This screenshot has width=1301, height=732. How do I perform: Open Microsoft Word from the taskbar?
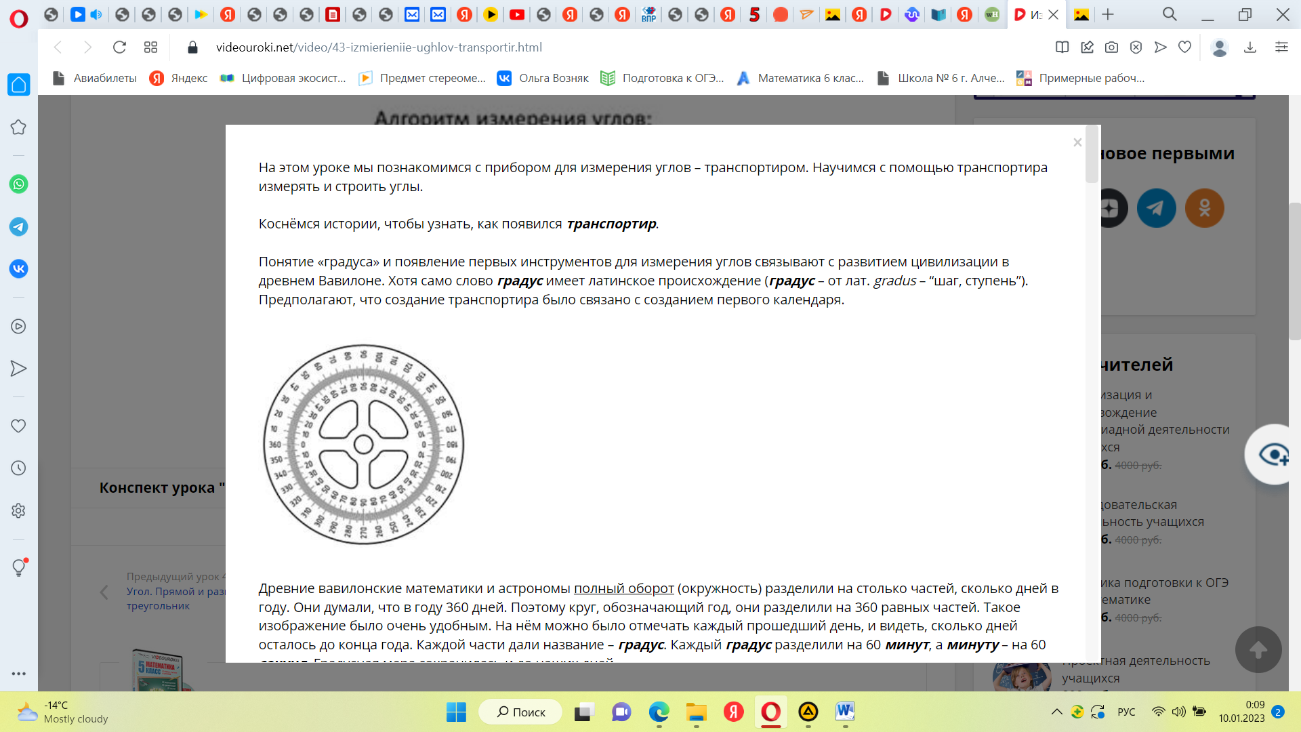click(x=845, y=712)
